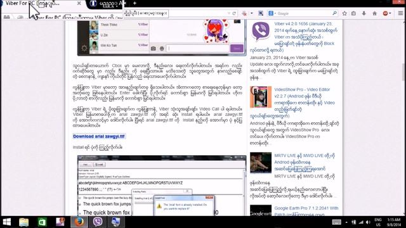Go to the Firefox Home page icon
Screen dimensions: 406x228
(x=374, y=13)
